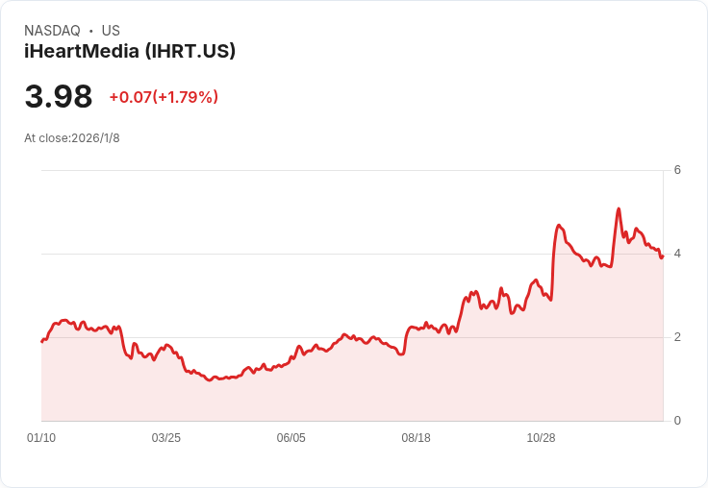
Task: Click the sharp price spike right of the 10/28 label
Action: (x=559, y=225)
